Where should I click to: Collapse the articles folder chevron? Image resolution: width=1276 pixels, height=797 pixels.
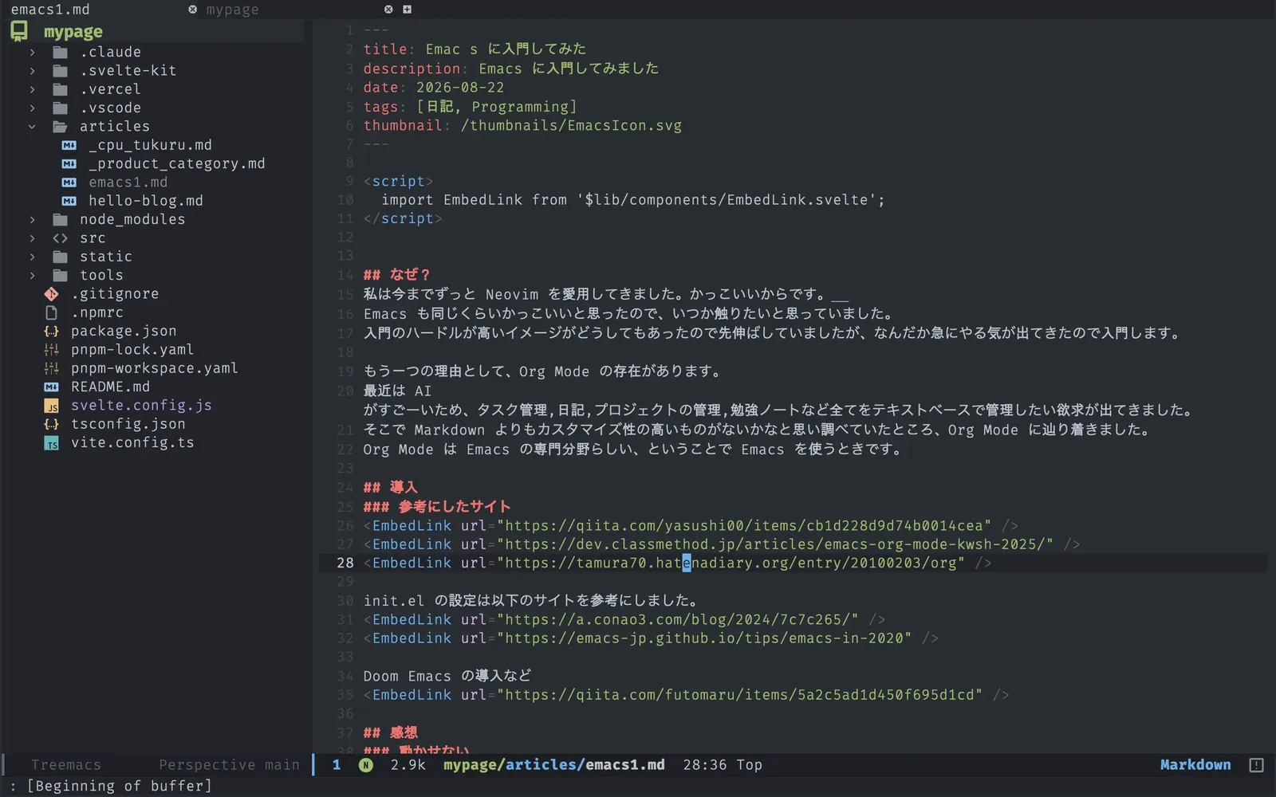tap(32, 126)
